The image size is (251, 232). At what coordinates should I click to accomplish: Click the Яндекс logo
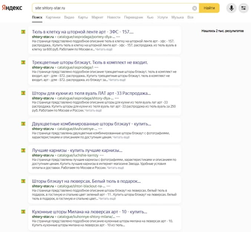click(12, 8)
